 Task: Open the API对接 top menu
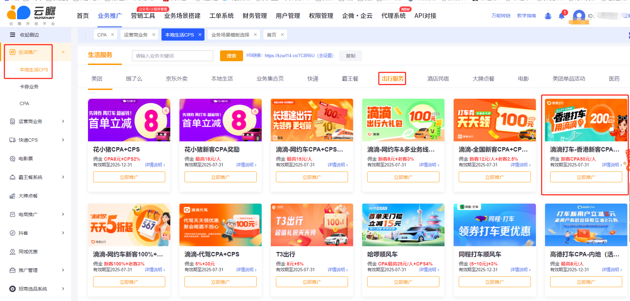coord(425,16)
